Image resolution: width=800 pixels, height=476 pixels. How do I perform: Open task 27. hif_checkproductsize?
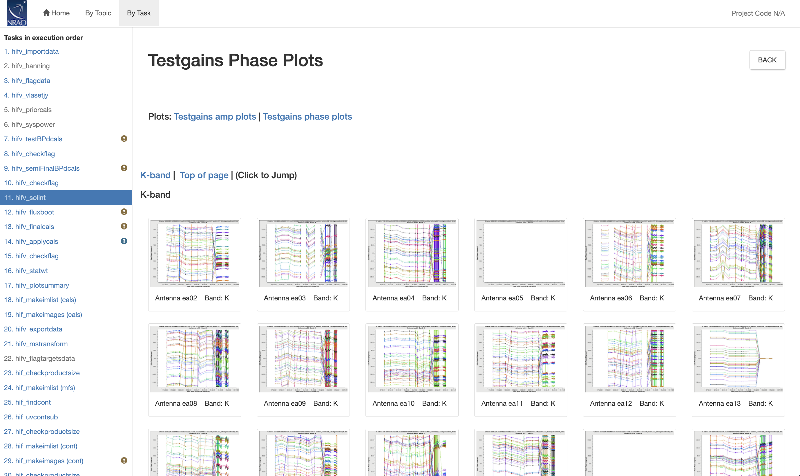42,431
